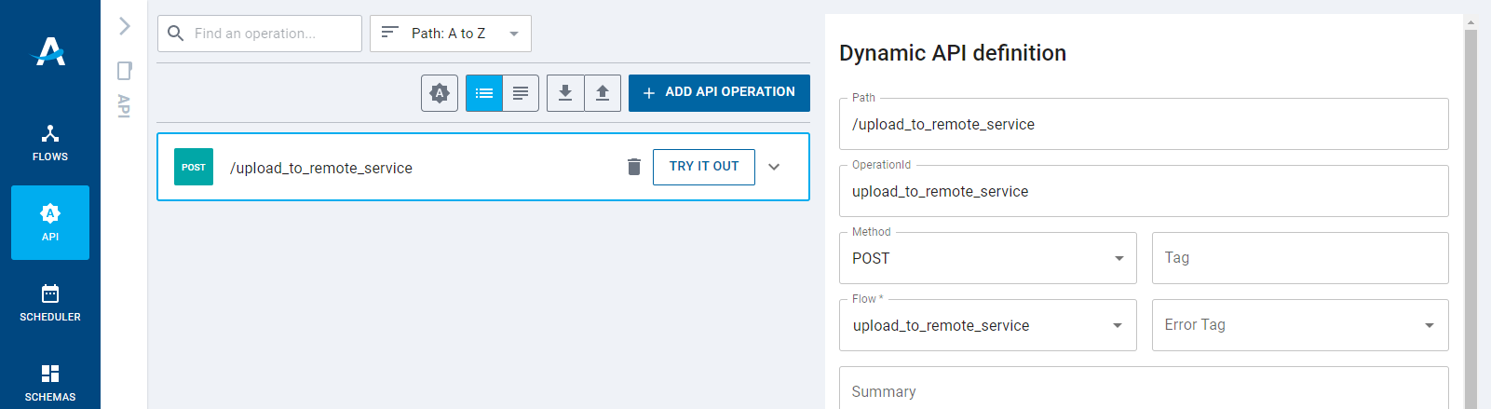Expand the operation row chevron
The height and width of the screenshot is (409, 1491).
click(774, 167)
